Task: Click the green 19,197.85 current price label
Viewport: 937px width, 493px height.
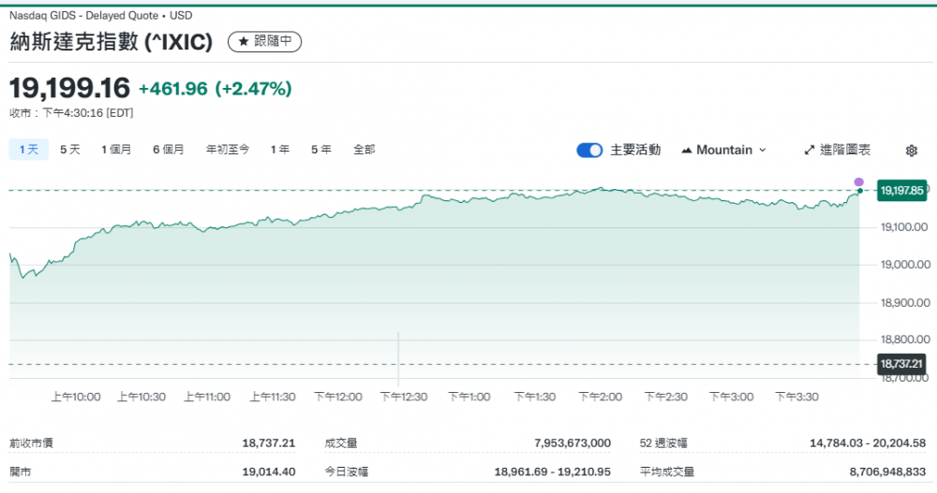Action: pos(901,191)
